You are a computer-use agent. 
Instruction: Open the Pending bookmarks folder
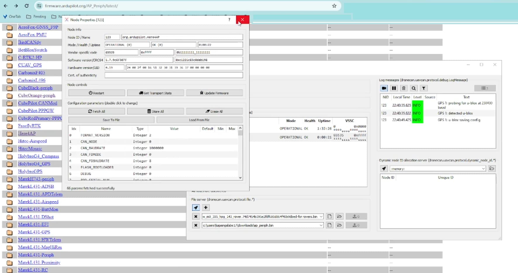click(36, 17)
